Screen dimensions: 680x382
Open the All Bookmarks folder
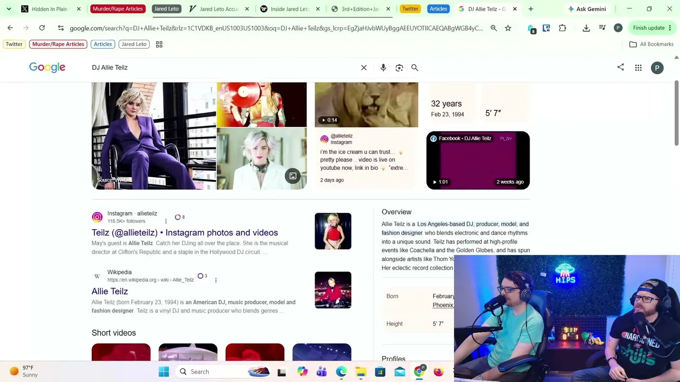651,45
